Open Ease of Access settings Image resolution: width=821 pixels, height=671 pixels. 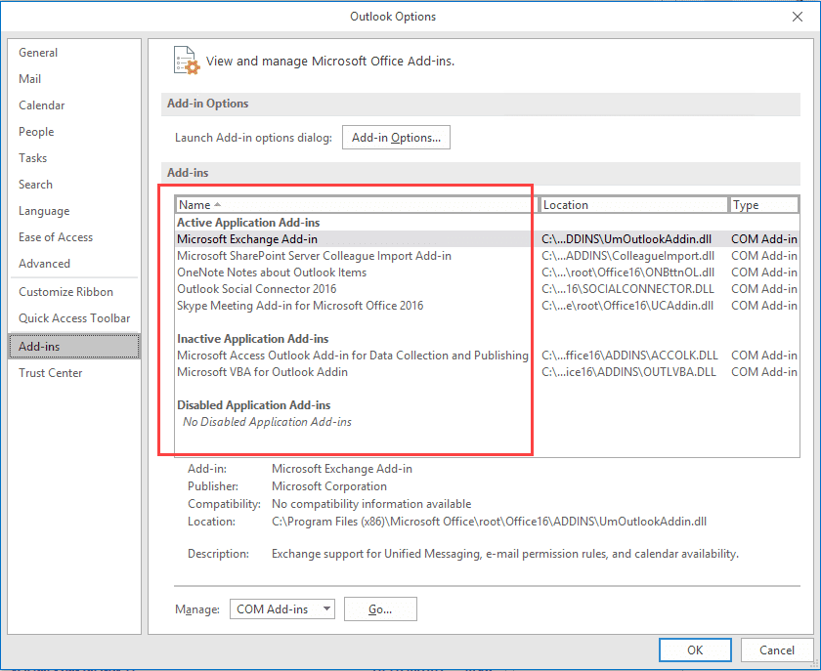[56, 237]
